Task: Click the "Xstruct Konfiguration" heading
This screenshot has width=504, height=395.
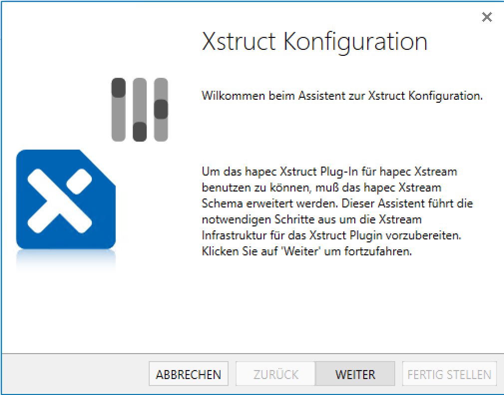Action: click(314, 42)
